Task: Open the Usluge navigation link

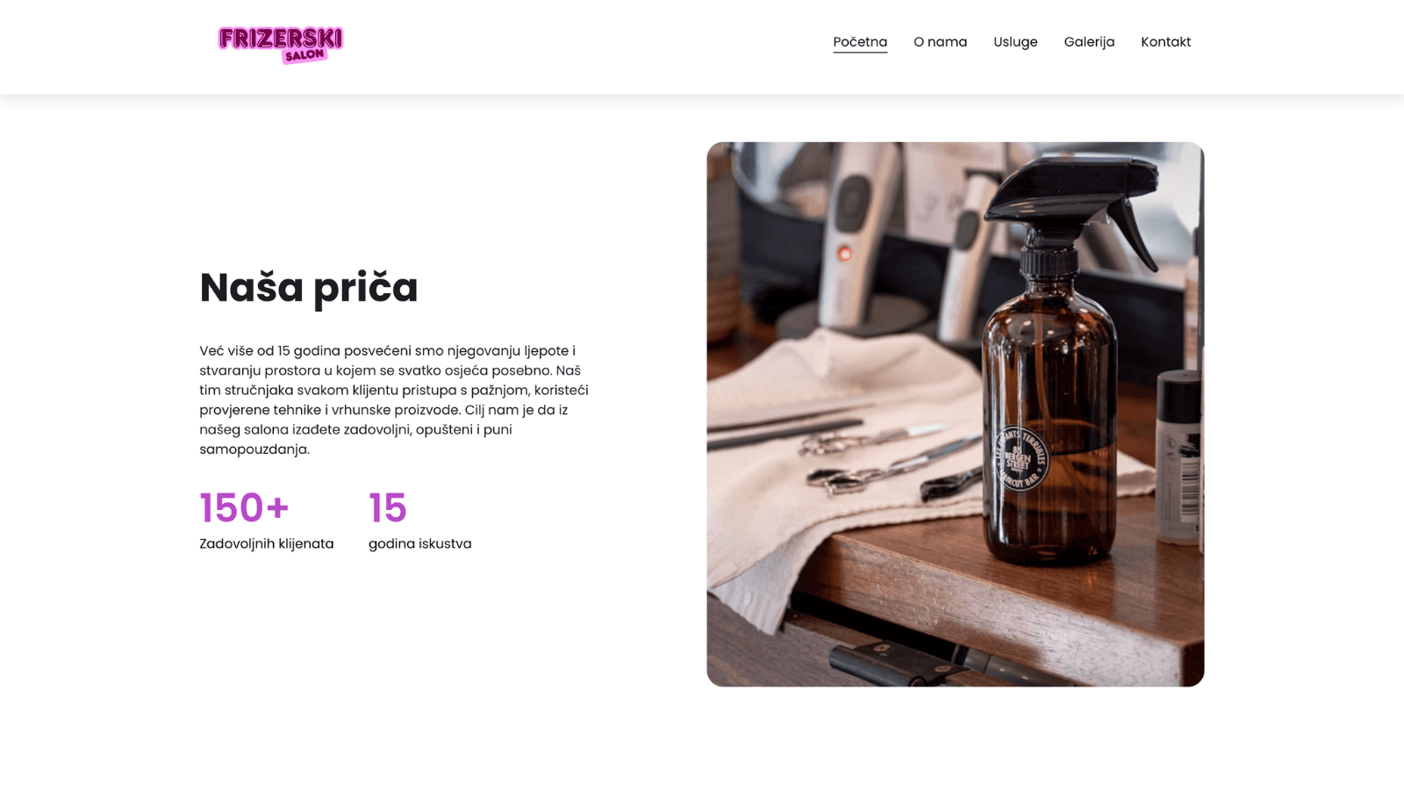Action: (x=1015, y=42)
